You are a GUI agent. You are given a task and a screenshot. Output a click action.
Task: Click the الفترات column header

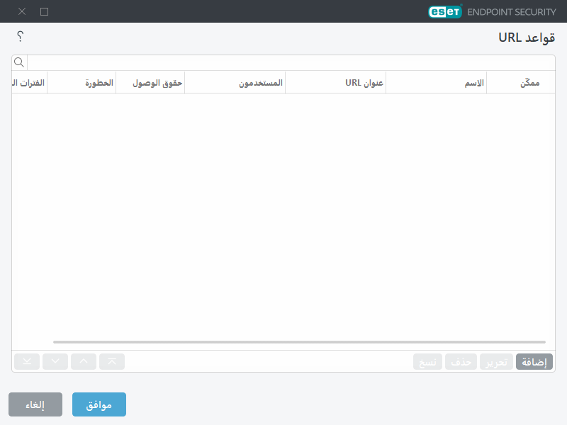[x=29, y=83]
